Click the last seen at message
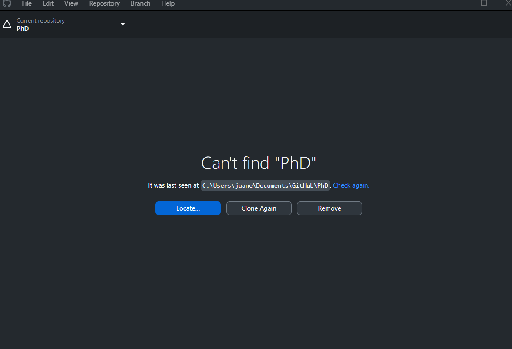Viewport: 512px width, 349px height. 173,185
